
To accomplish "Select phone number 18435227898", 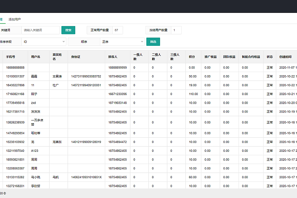I will pyautogui.click(x=15, y=85).
